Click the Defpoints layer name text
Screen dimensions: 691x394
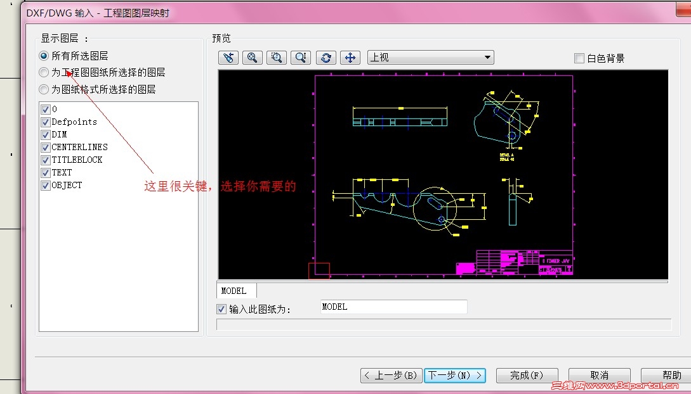tap(74, 122)
